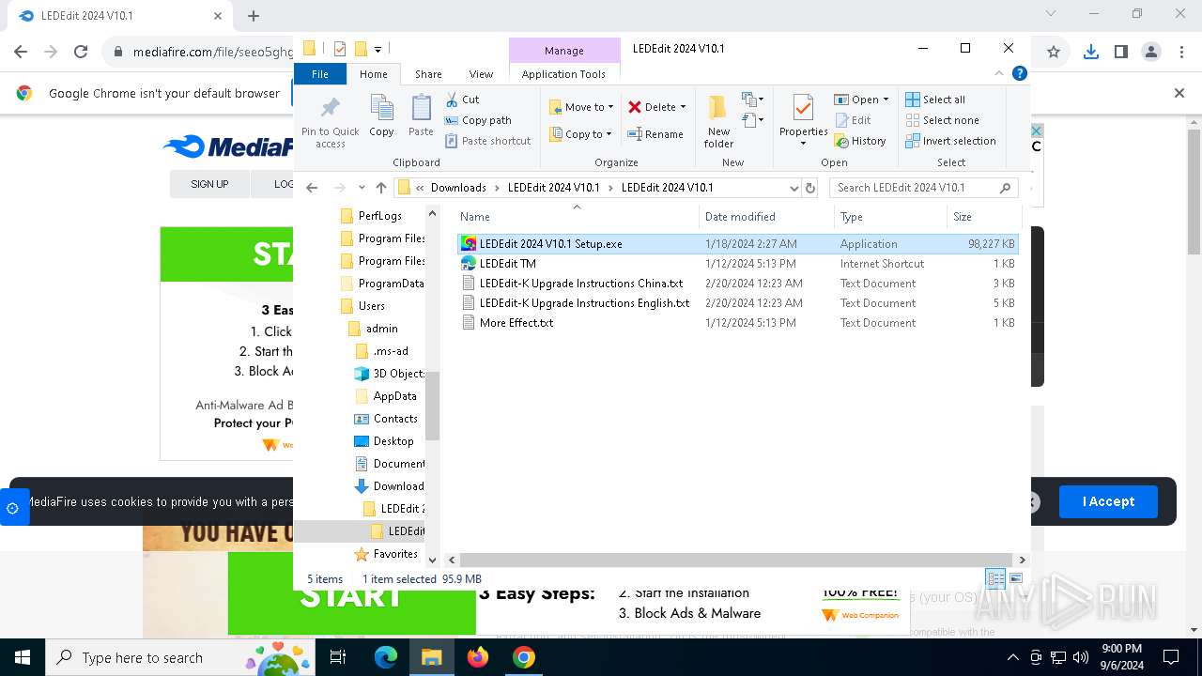Click Invert selection in ribbon

click(950, 141)
